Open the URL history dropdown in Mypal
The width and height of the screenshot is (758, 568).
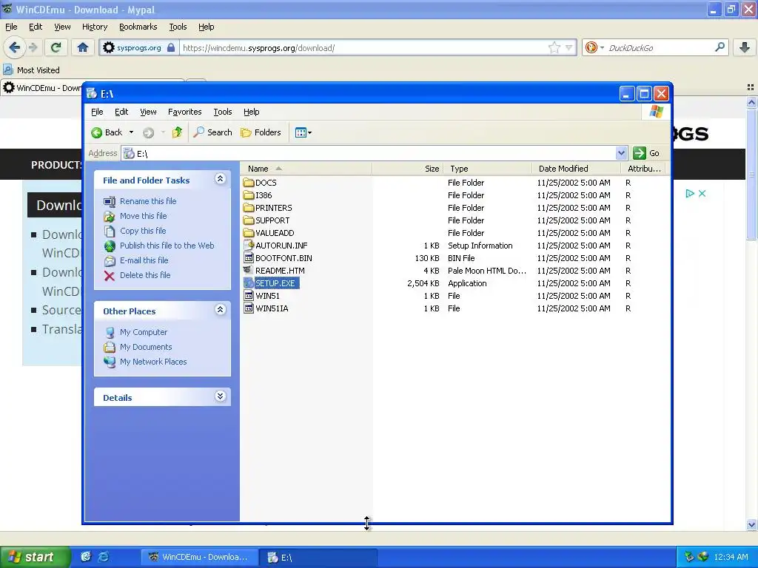click(569, 47)
